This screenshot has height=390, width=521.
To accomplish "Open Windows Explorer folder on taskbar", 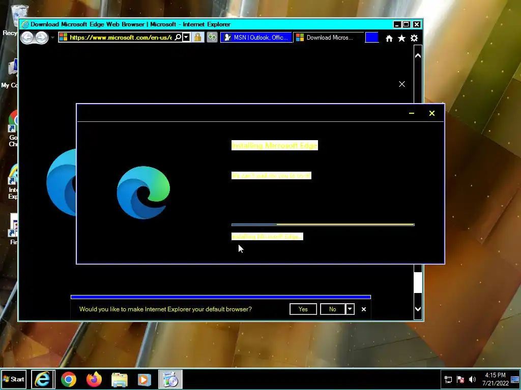I will coord(119,380).
